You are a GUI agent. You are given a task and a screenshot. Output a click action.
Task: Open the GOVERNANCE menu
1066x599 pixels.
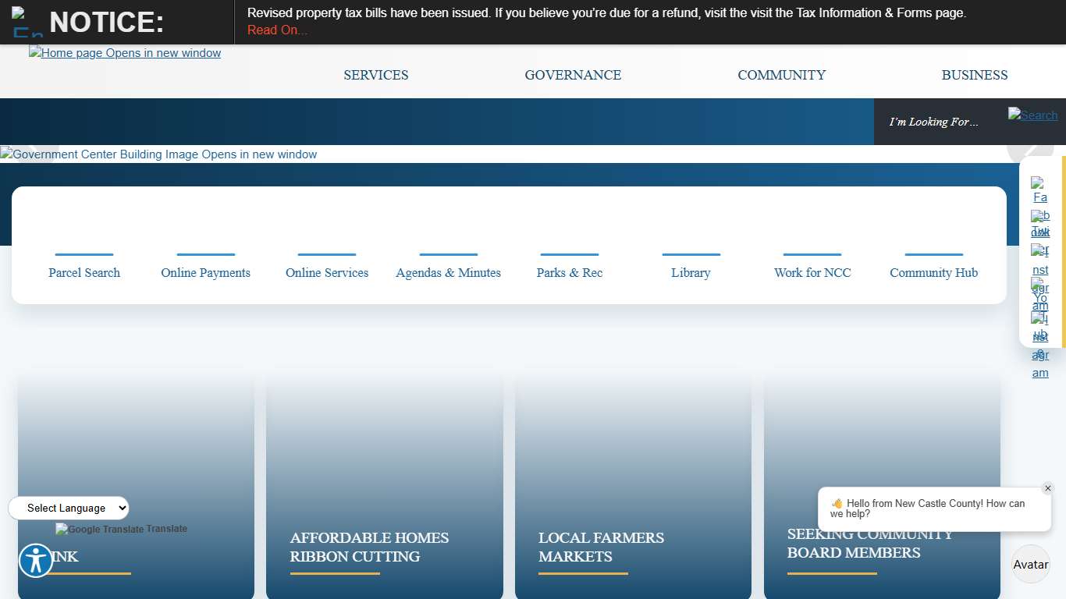tap(573, 75)
